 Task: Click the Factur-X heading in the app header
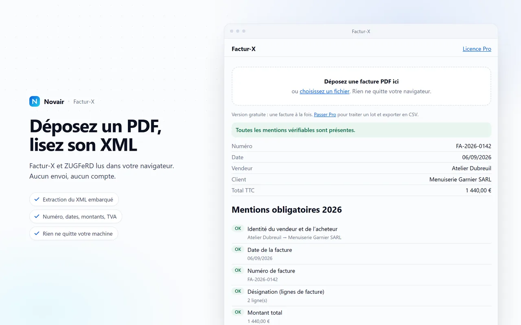(243, 49)
